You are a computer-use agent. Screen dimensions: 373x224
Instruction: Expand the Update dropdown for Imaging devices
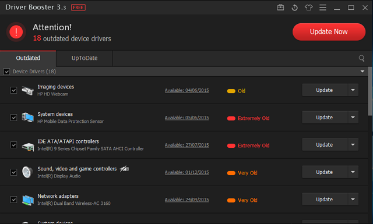(x=353, y=90)
